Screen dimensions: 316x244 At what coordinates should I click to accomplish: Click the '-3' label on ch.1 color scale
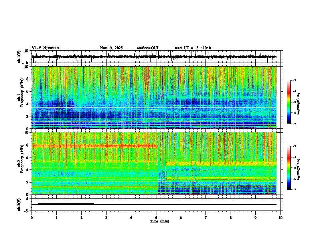coord(294,80)
